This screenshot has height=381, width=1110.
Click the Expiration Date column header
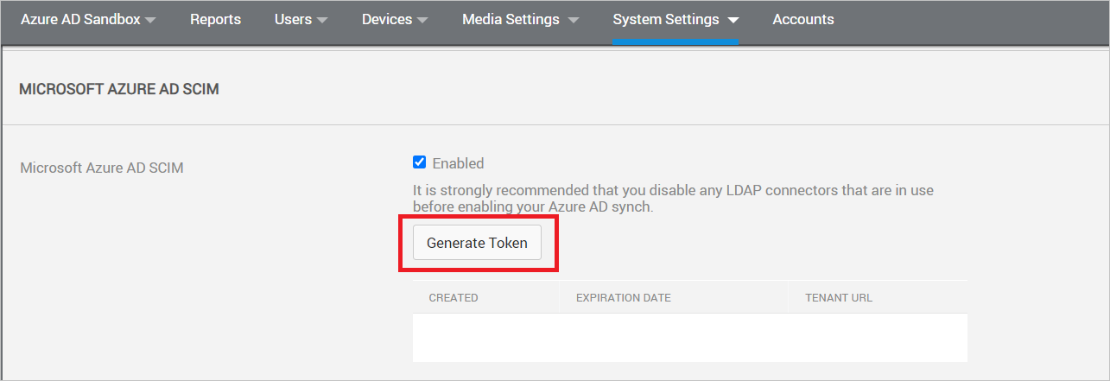[x=623, y=298]
